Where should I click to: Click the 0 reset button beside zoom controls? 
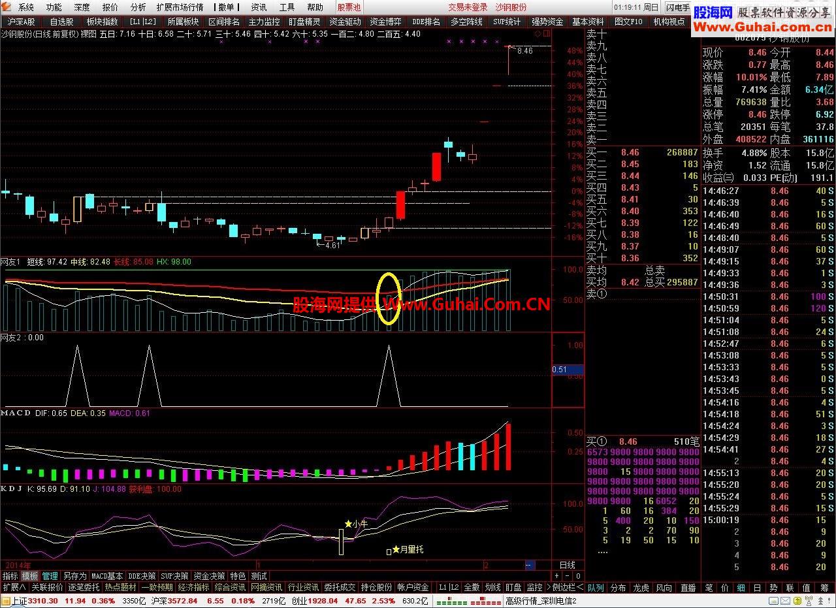578,576
